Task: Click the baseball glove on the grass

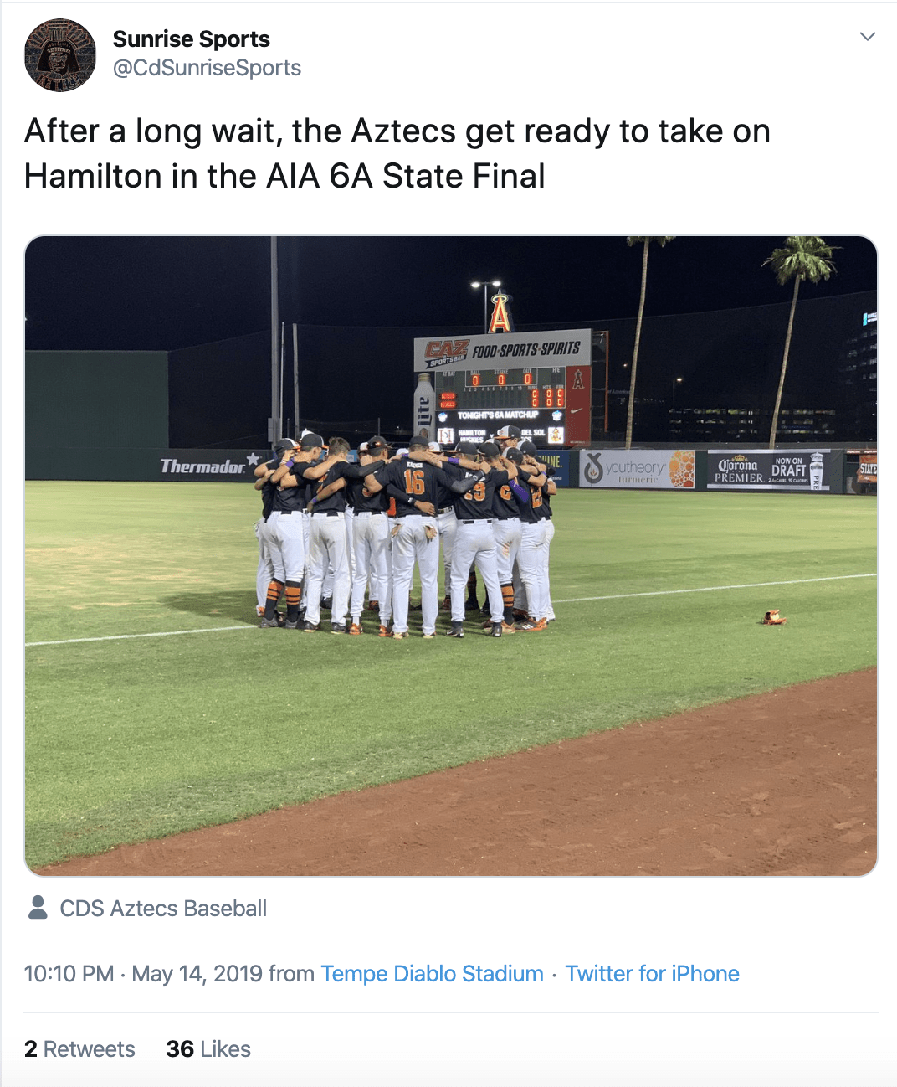Action: click(774, 618)
